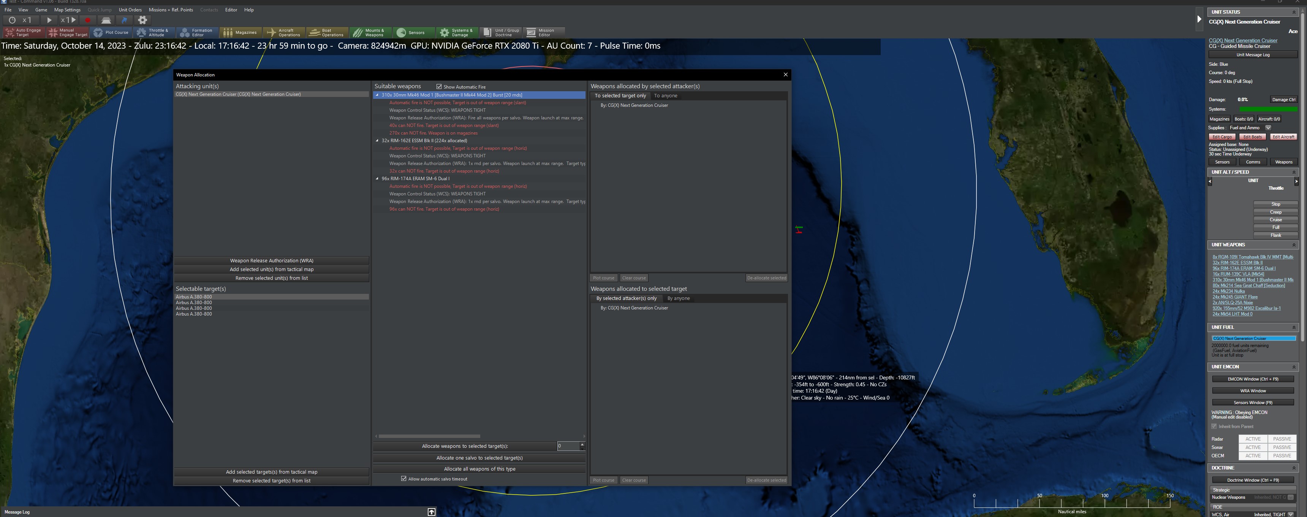The image size is (1307, 517).
Task: Open Aircraft Operations from toolbar
Action: [283, 33]
